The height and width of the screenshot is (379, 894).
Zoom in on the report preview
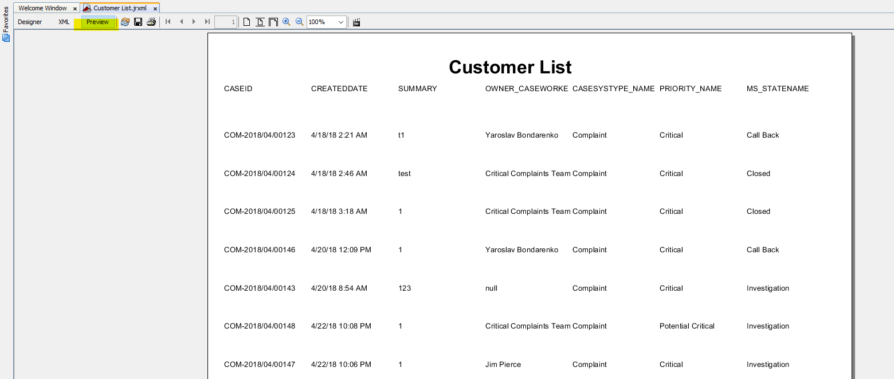[287, 22]
